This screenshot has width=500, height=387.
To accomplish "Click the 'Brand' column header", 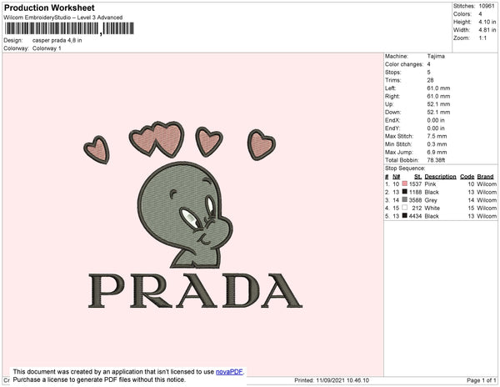I will (485, 177).
